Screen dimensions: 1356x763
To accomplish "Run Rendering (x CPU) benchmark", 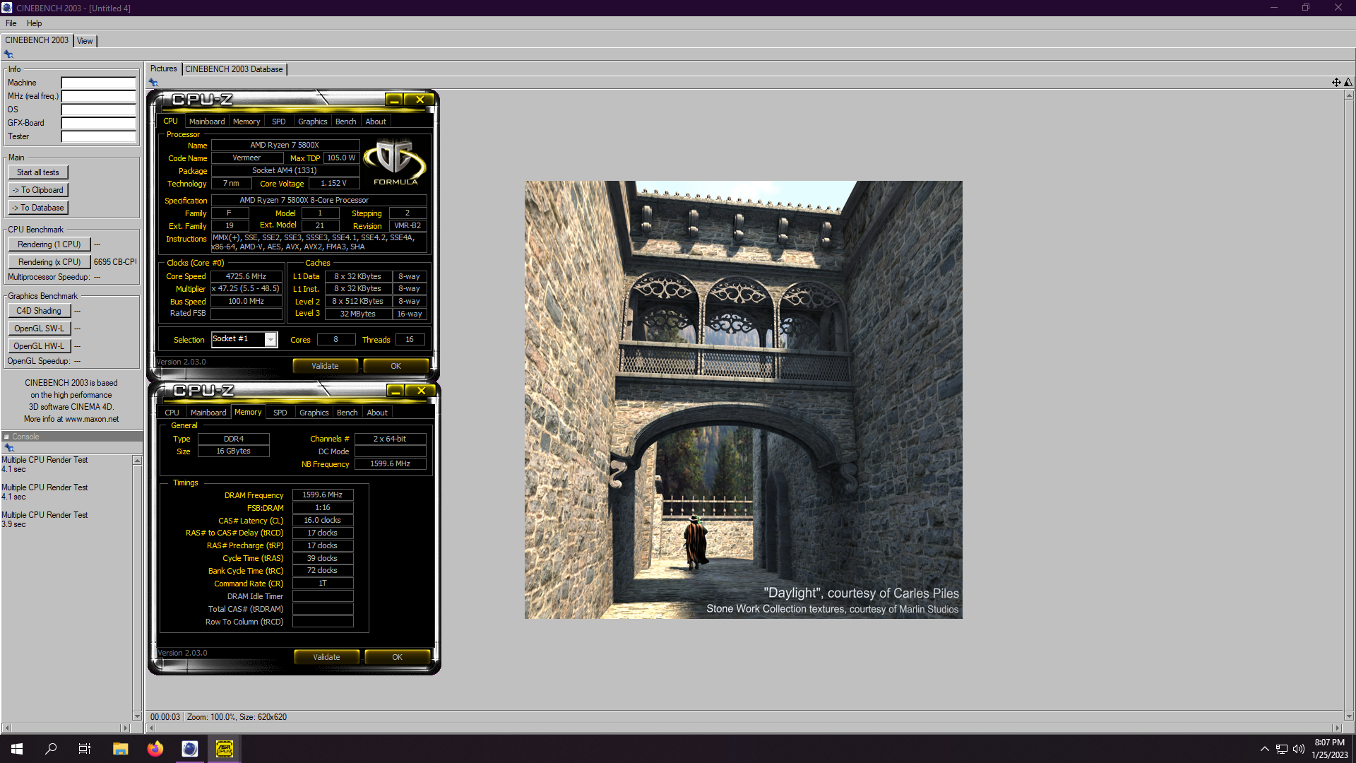I will (x=49, y=262).
